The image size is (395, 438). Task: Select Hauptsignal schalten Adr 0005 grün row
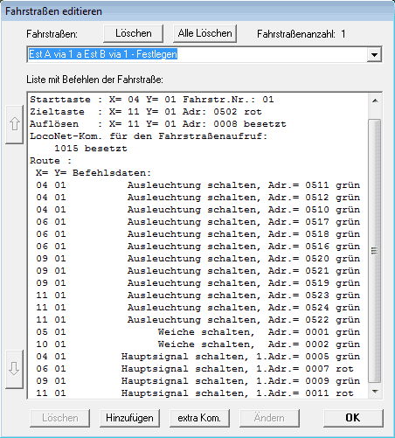[198, 357]
